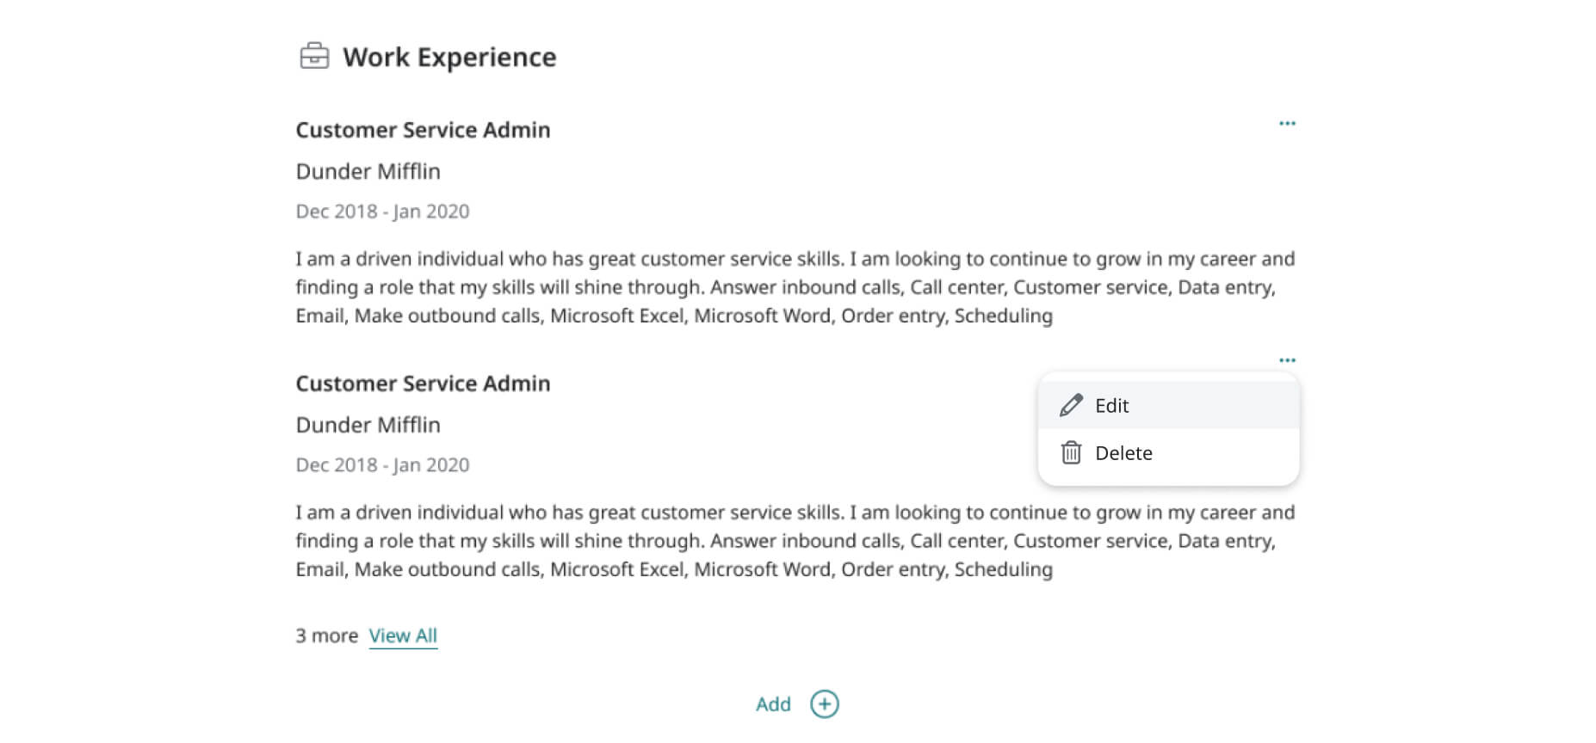Click the second Customer Service Admin title
The image size is (1596, 743).
coord(423,384)
